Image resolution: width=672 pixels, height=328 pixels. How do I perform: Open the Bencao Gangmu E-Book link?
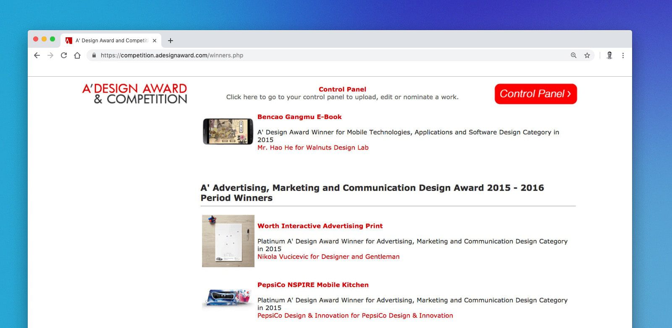[299, 117]
